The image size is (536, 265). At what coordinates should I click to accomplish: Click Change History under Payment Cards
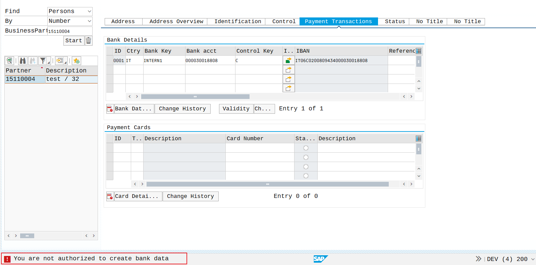[191, 196]
